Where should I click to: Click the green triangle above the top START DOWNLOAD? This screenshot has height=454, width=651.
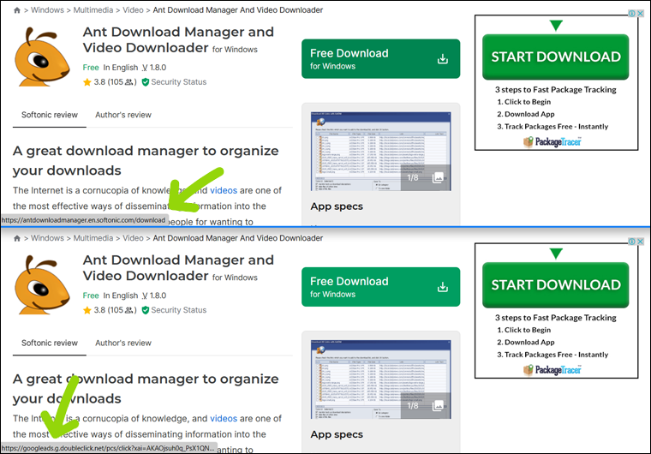pos(556,26)
